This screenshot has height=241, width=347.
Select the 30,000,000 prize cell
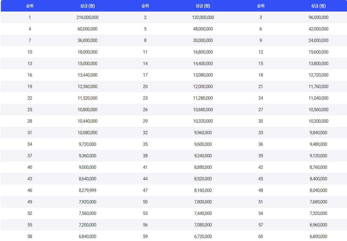coord(203,40)
